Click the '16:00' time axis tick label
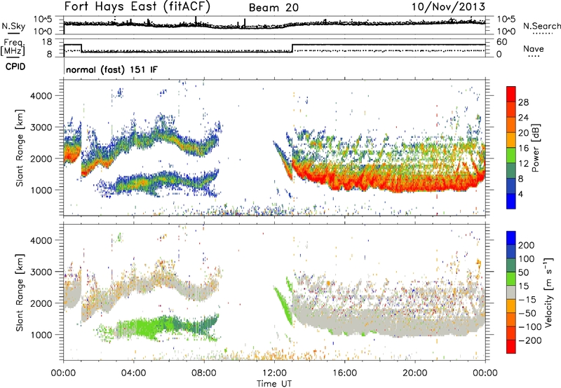561x388 pixels. [344, 373]
